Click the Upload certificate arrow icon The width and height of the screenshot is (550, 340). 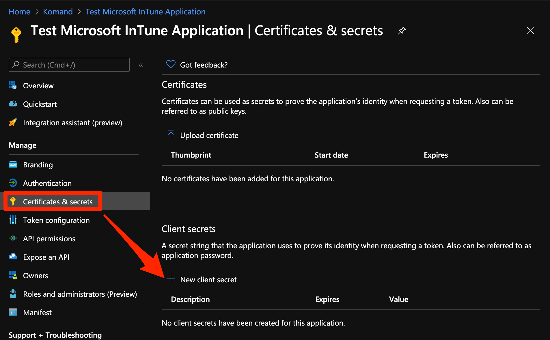point(171,134)
